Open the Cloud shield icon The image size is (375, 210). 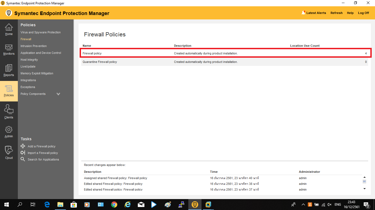[x=9, y=150]
